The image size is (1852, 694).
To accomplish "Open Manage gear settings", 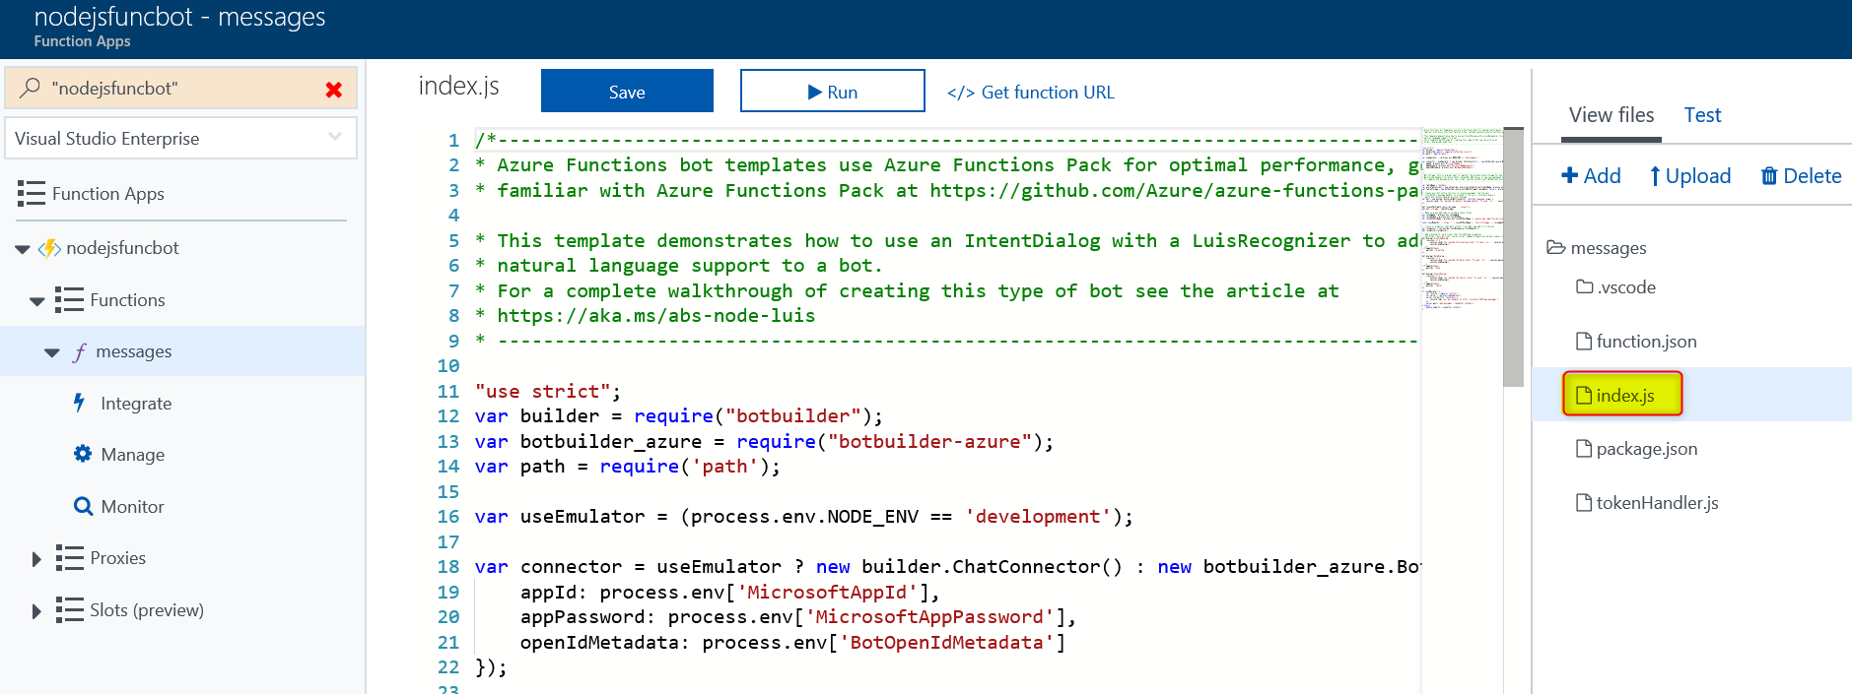I will coord(83,454).
